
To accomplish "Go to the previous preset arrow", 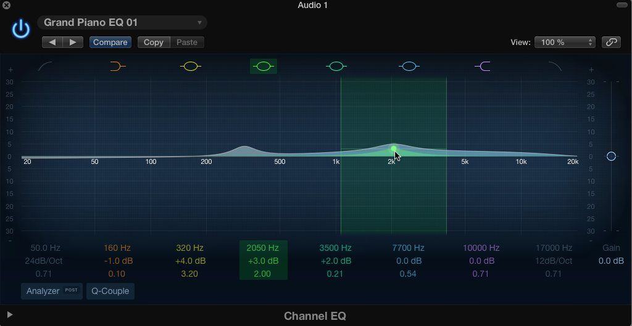I will [52, 43].
